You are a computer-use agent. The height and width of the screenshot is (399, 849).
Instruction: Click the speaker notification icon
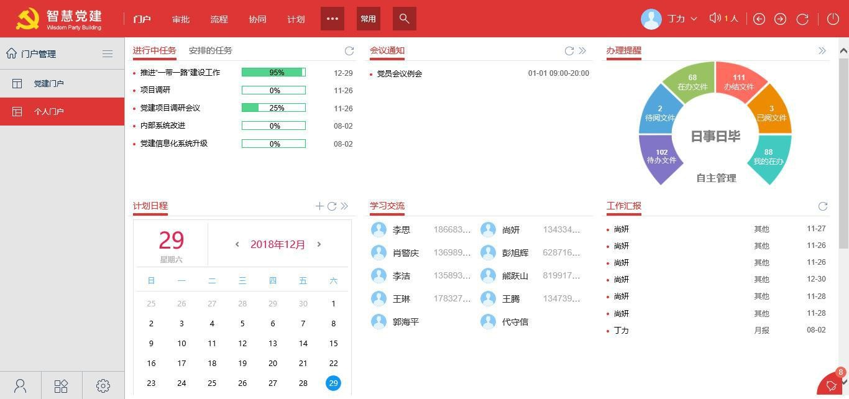715,19
